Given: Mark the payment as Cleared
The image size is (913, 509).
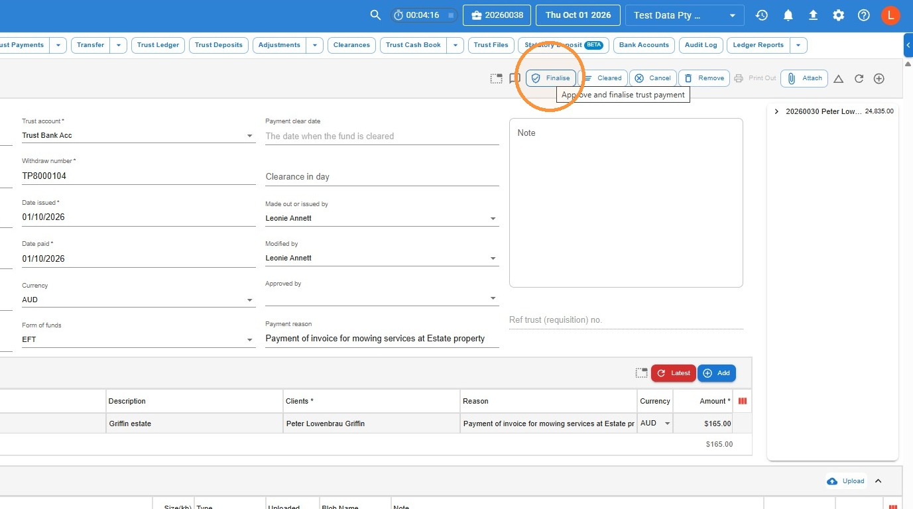Looking at the screenshot, I should click(603, 78).
